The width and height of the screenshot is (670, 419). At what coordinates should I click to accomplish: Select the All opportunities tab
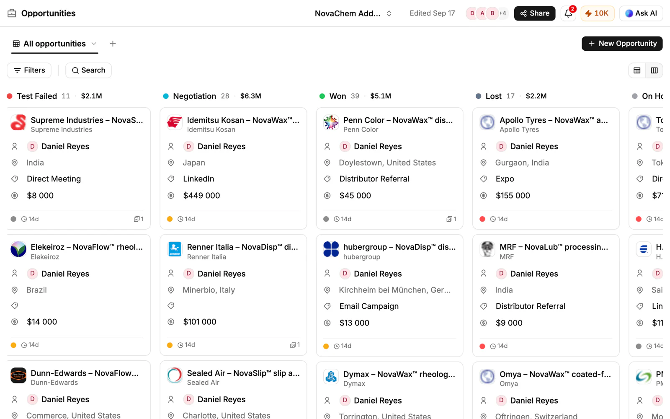(x=54, y=44)
